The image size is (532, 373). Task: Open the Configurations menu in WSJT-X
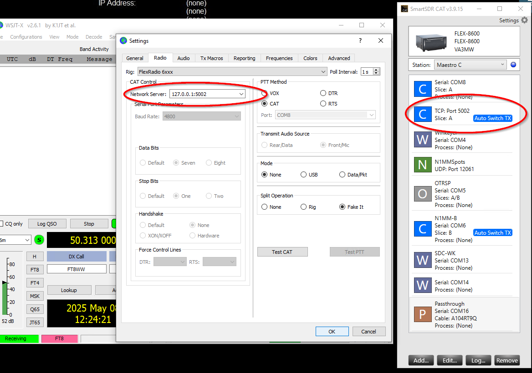coord(26,37)
